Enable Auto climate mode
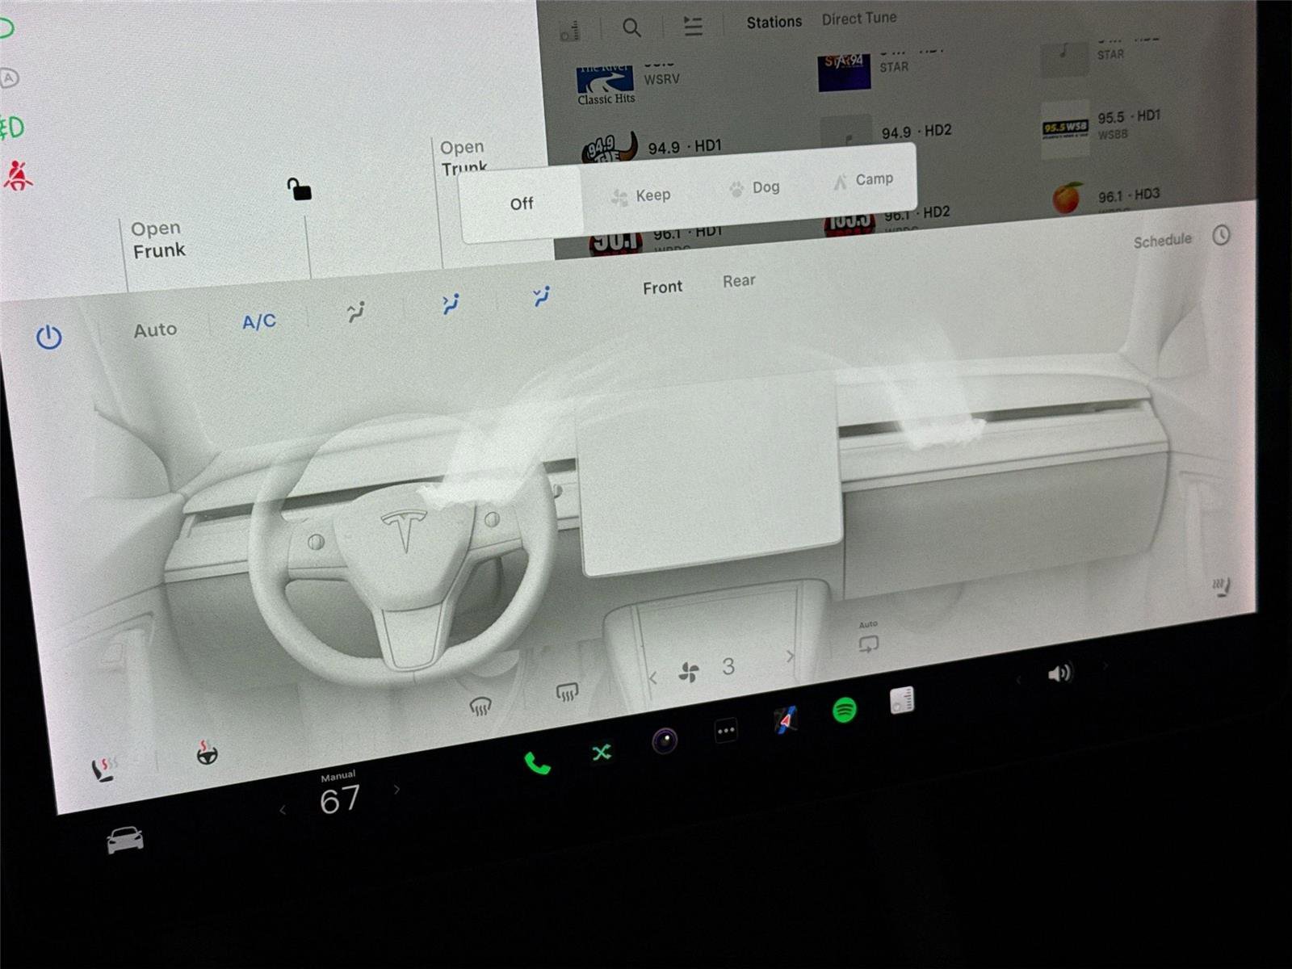1292x969 pixels. click(x=156, y=329)
